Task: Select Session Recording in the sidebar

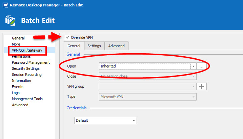Action: click(27, 75)
